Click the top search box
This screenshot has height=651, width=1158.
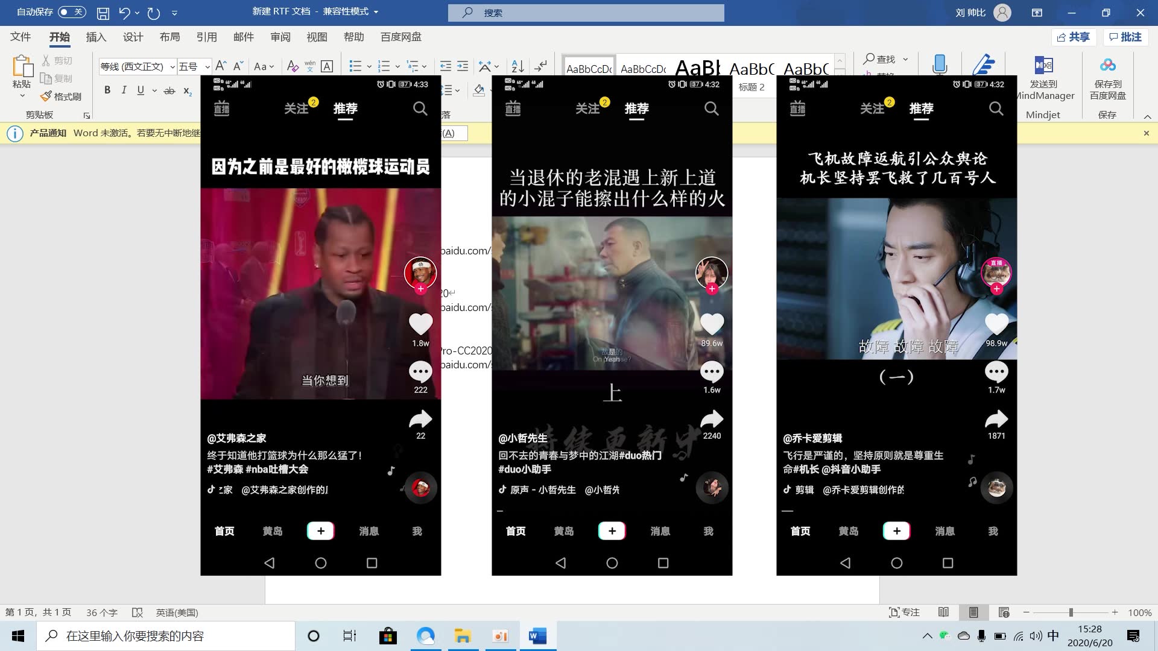pos(586,13)
